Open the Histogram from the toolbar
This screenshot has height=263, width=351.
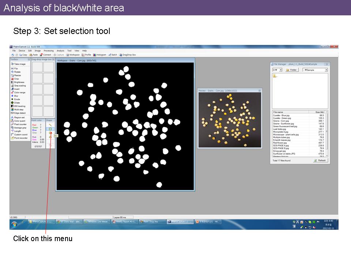tap(99, 55)
